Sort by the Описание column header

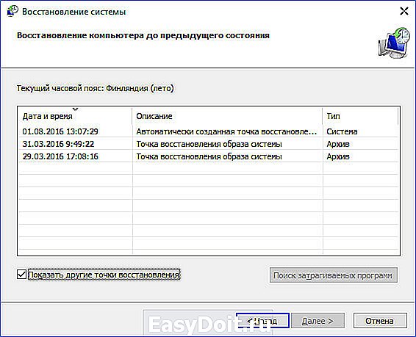[x=227, y=116]
